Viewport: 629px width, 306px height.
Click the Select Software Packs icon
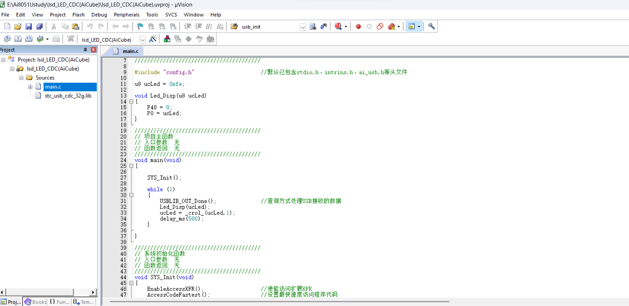coord(200,39)
